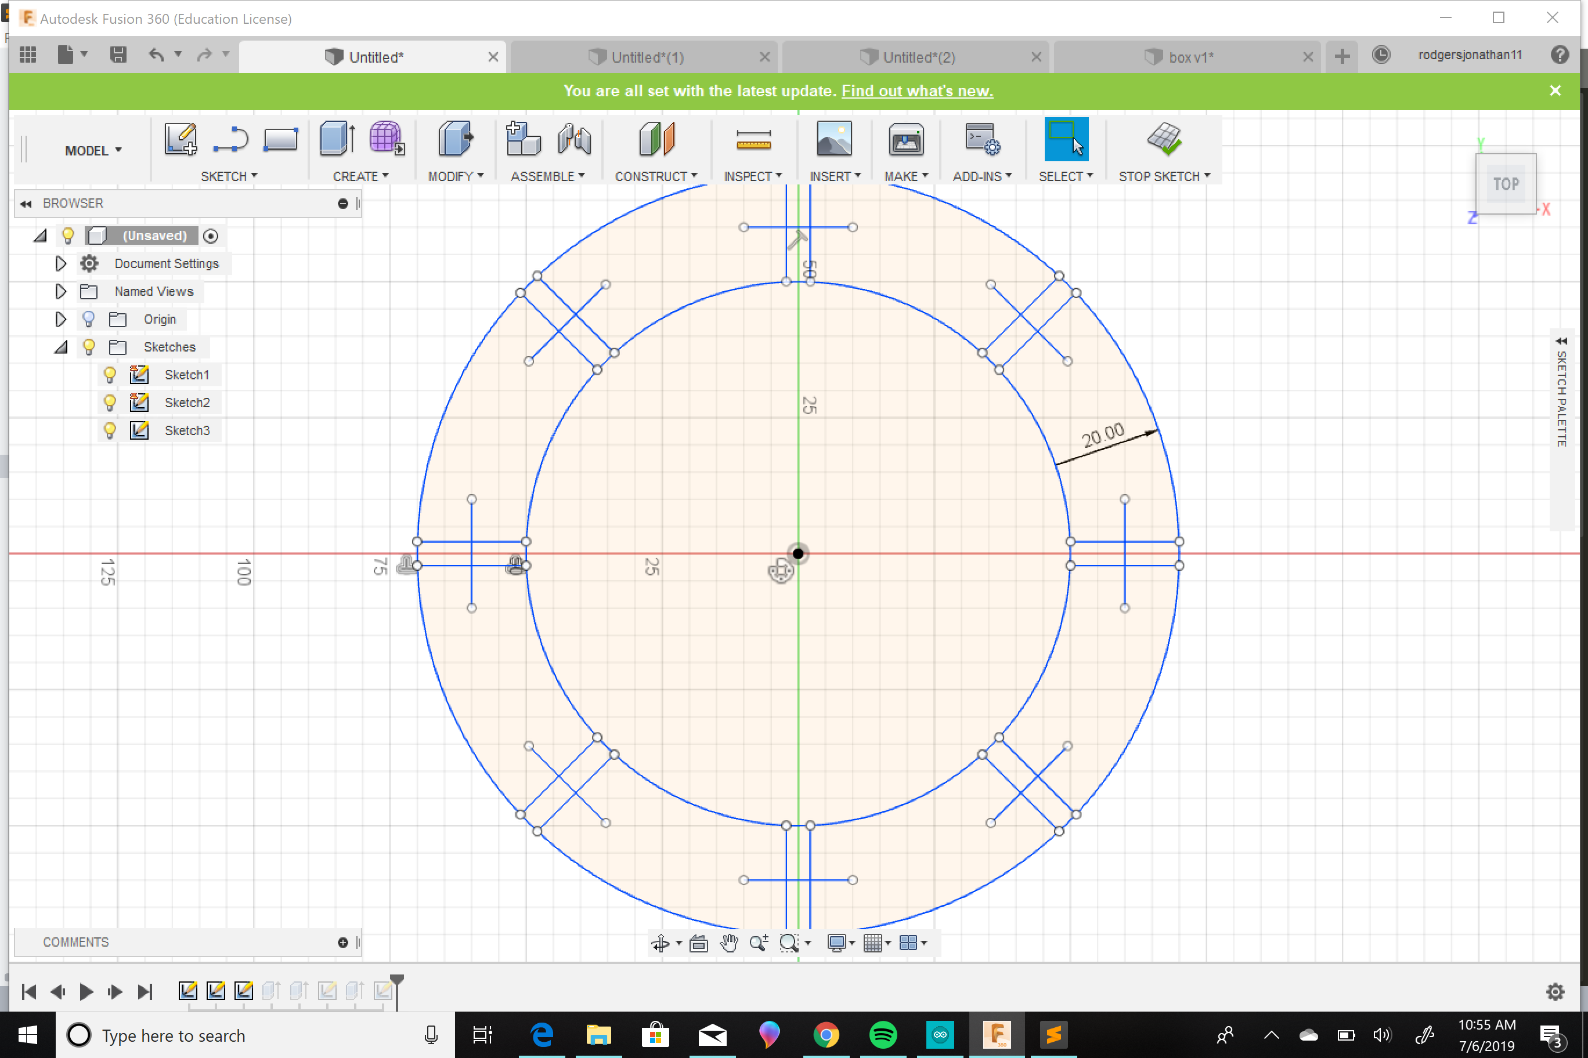Toggle visibility of Sketches folder
The height and width of the screenshot is (1058, 1588).
[88, 347]
